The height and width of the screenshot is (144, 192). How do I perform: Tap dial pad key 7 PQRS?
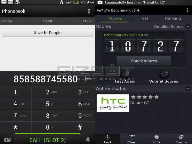pyautogui.click(x=16, y=116)
